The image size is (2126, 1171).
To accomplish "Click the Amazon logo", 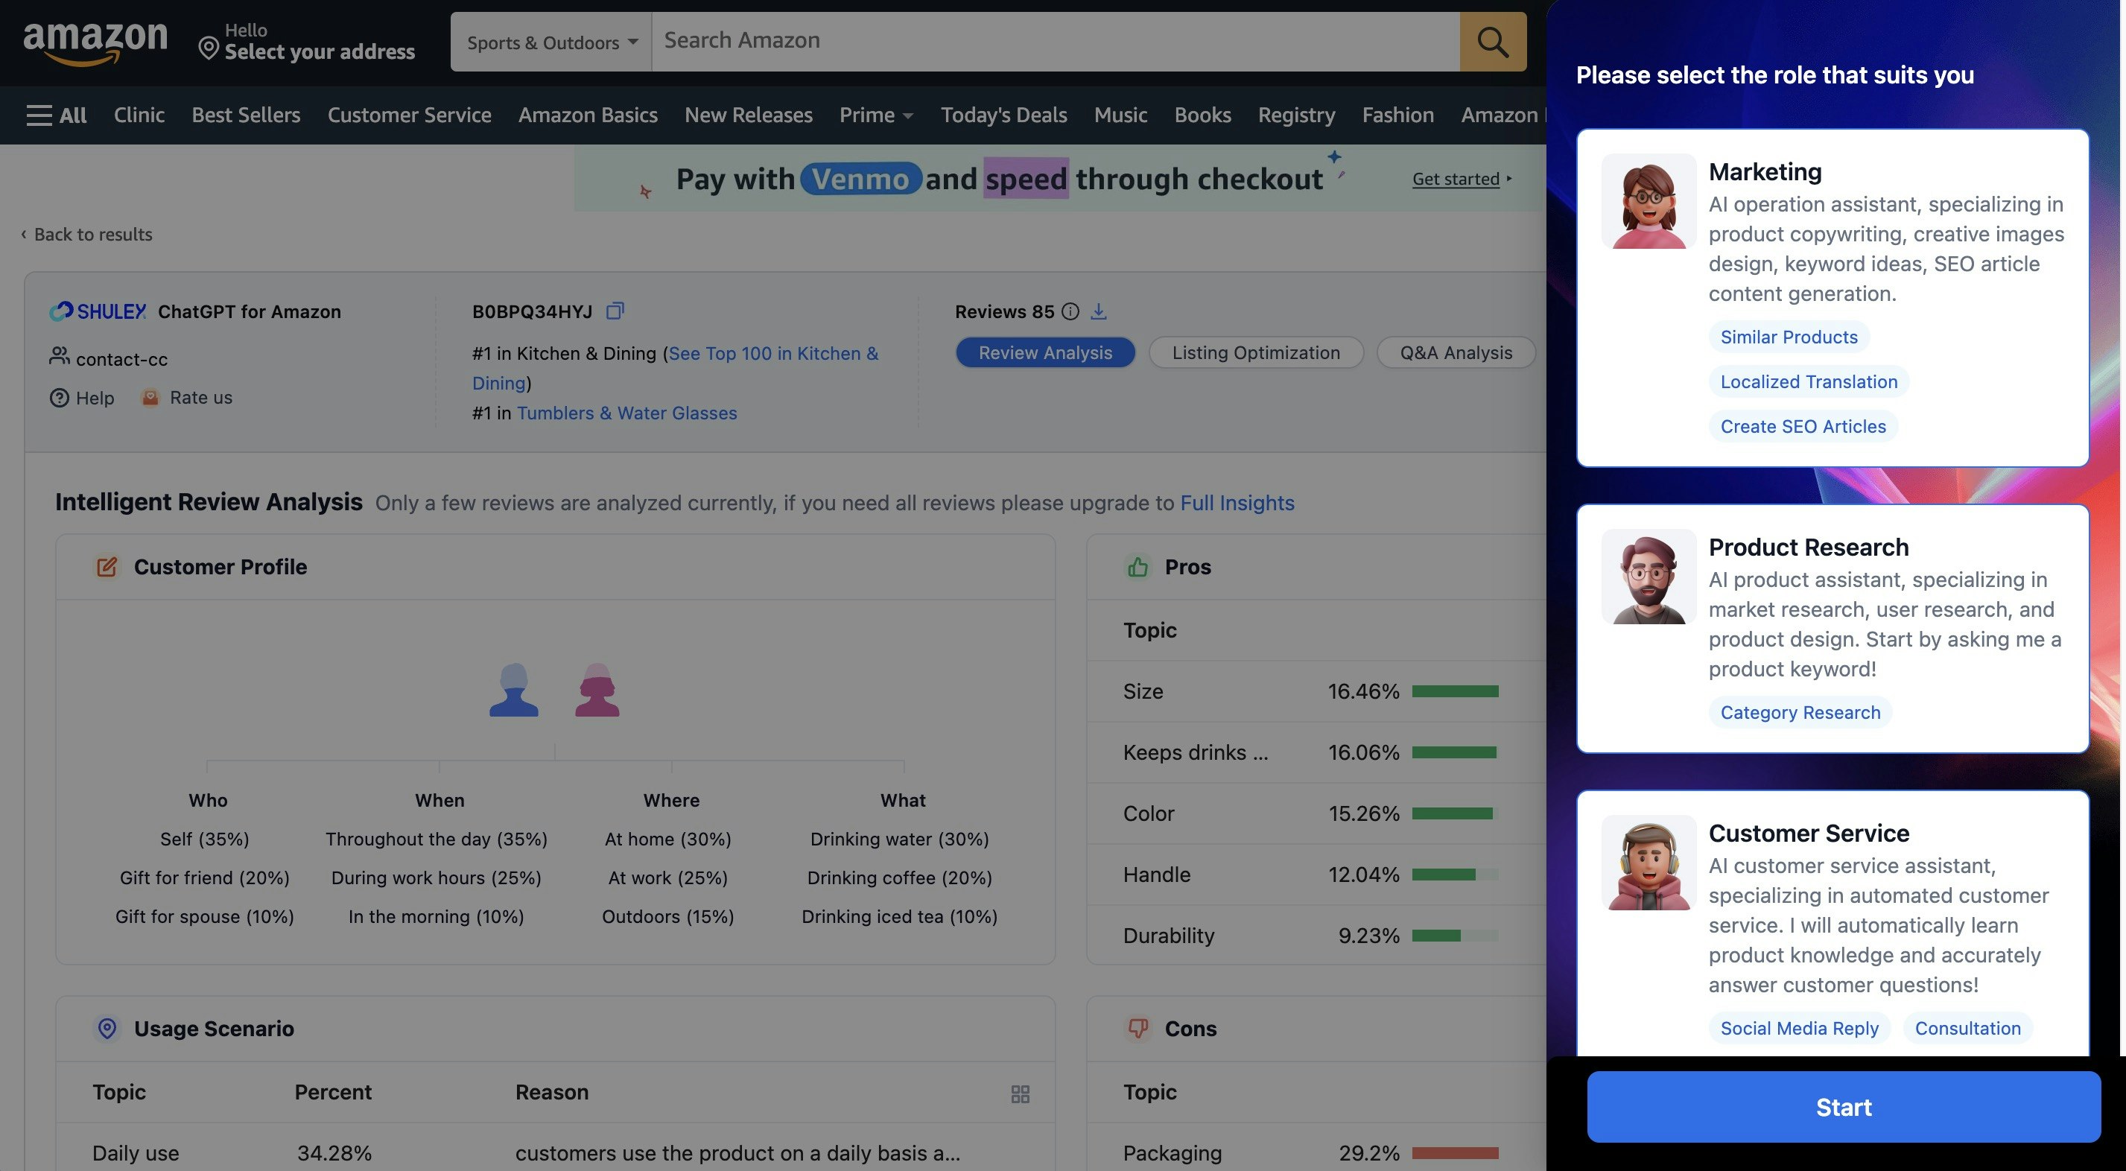I will click(95, 44).
